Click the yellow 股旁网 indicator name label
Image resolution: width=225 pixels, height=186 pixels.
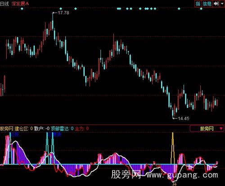point(7,128)
